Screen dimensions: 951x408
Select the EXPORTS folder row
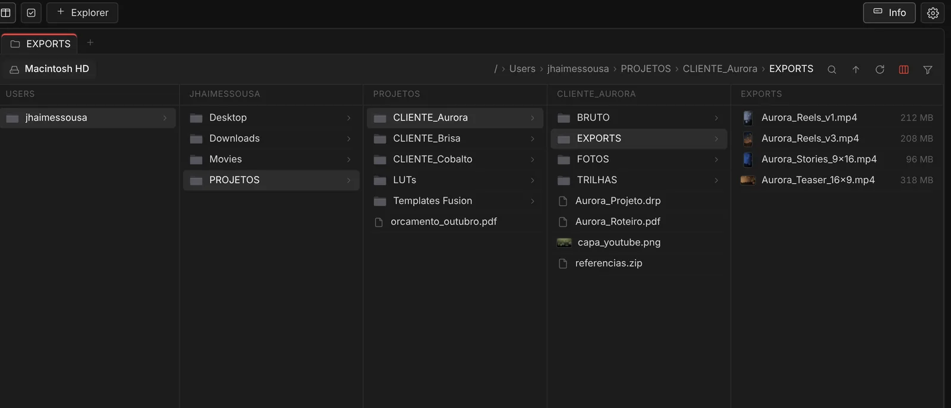pos(639,139)
